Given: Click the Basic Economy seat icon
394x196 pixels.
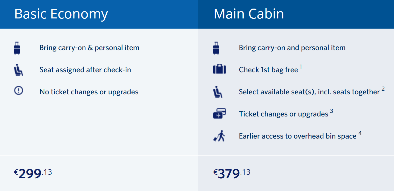Looking at the screenshot, I should pos(18,70).
